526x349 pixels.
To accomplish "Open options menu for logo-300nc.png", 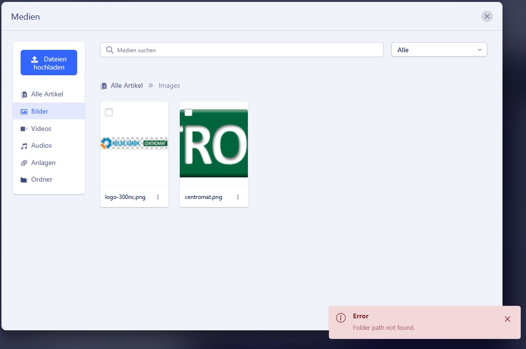I will 158,197.
